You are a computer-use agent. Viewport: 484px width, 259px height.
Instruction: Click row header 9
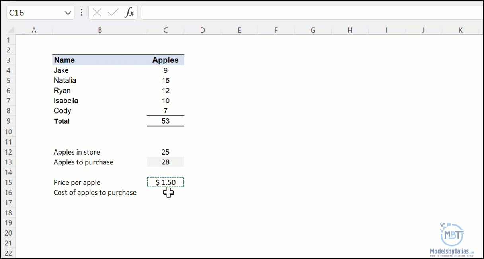pos(8,121)
